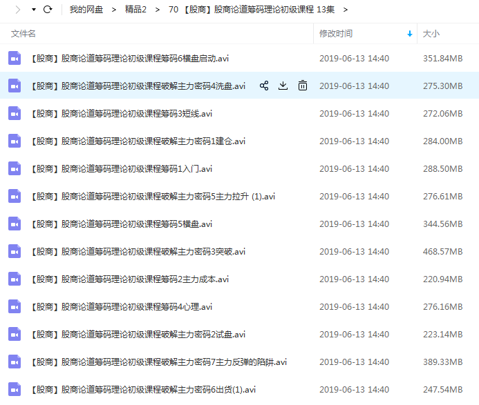Expand the chevron after the 13集 folder path
The width and height of the screenshot is (479, 405).
(x=346, y=10)
